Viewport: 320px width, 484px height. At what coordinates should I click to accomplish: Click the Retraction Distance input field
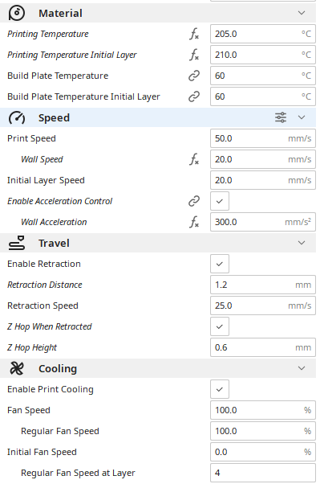pos(263,285)
